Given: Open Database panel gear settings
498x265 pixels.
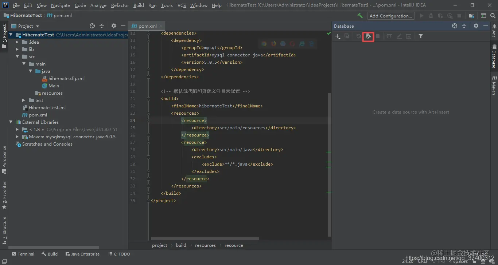Looking at the screenshot, I should coord(476,26).
